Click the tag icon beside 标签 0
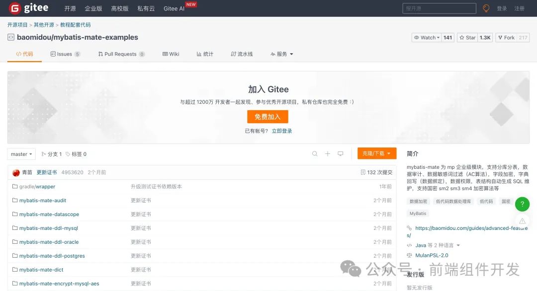The width and height of the screenshot is (537, 291). pos(68,154)
